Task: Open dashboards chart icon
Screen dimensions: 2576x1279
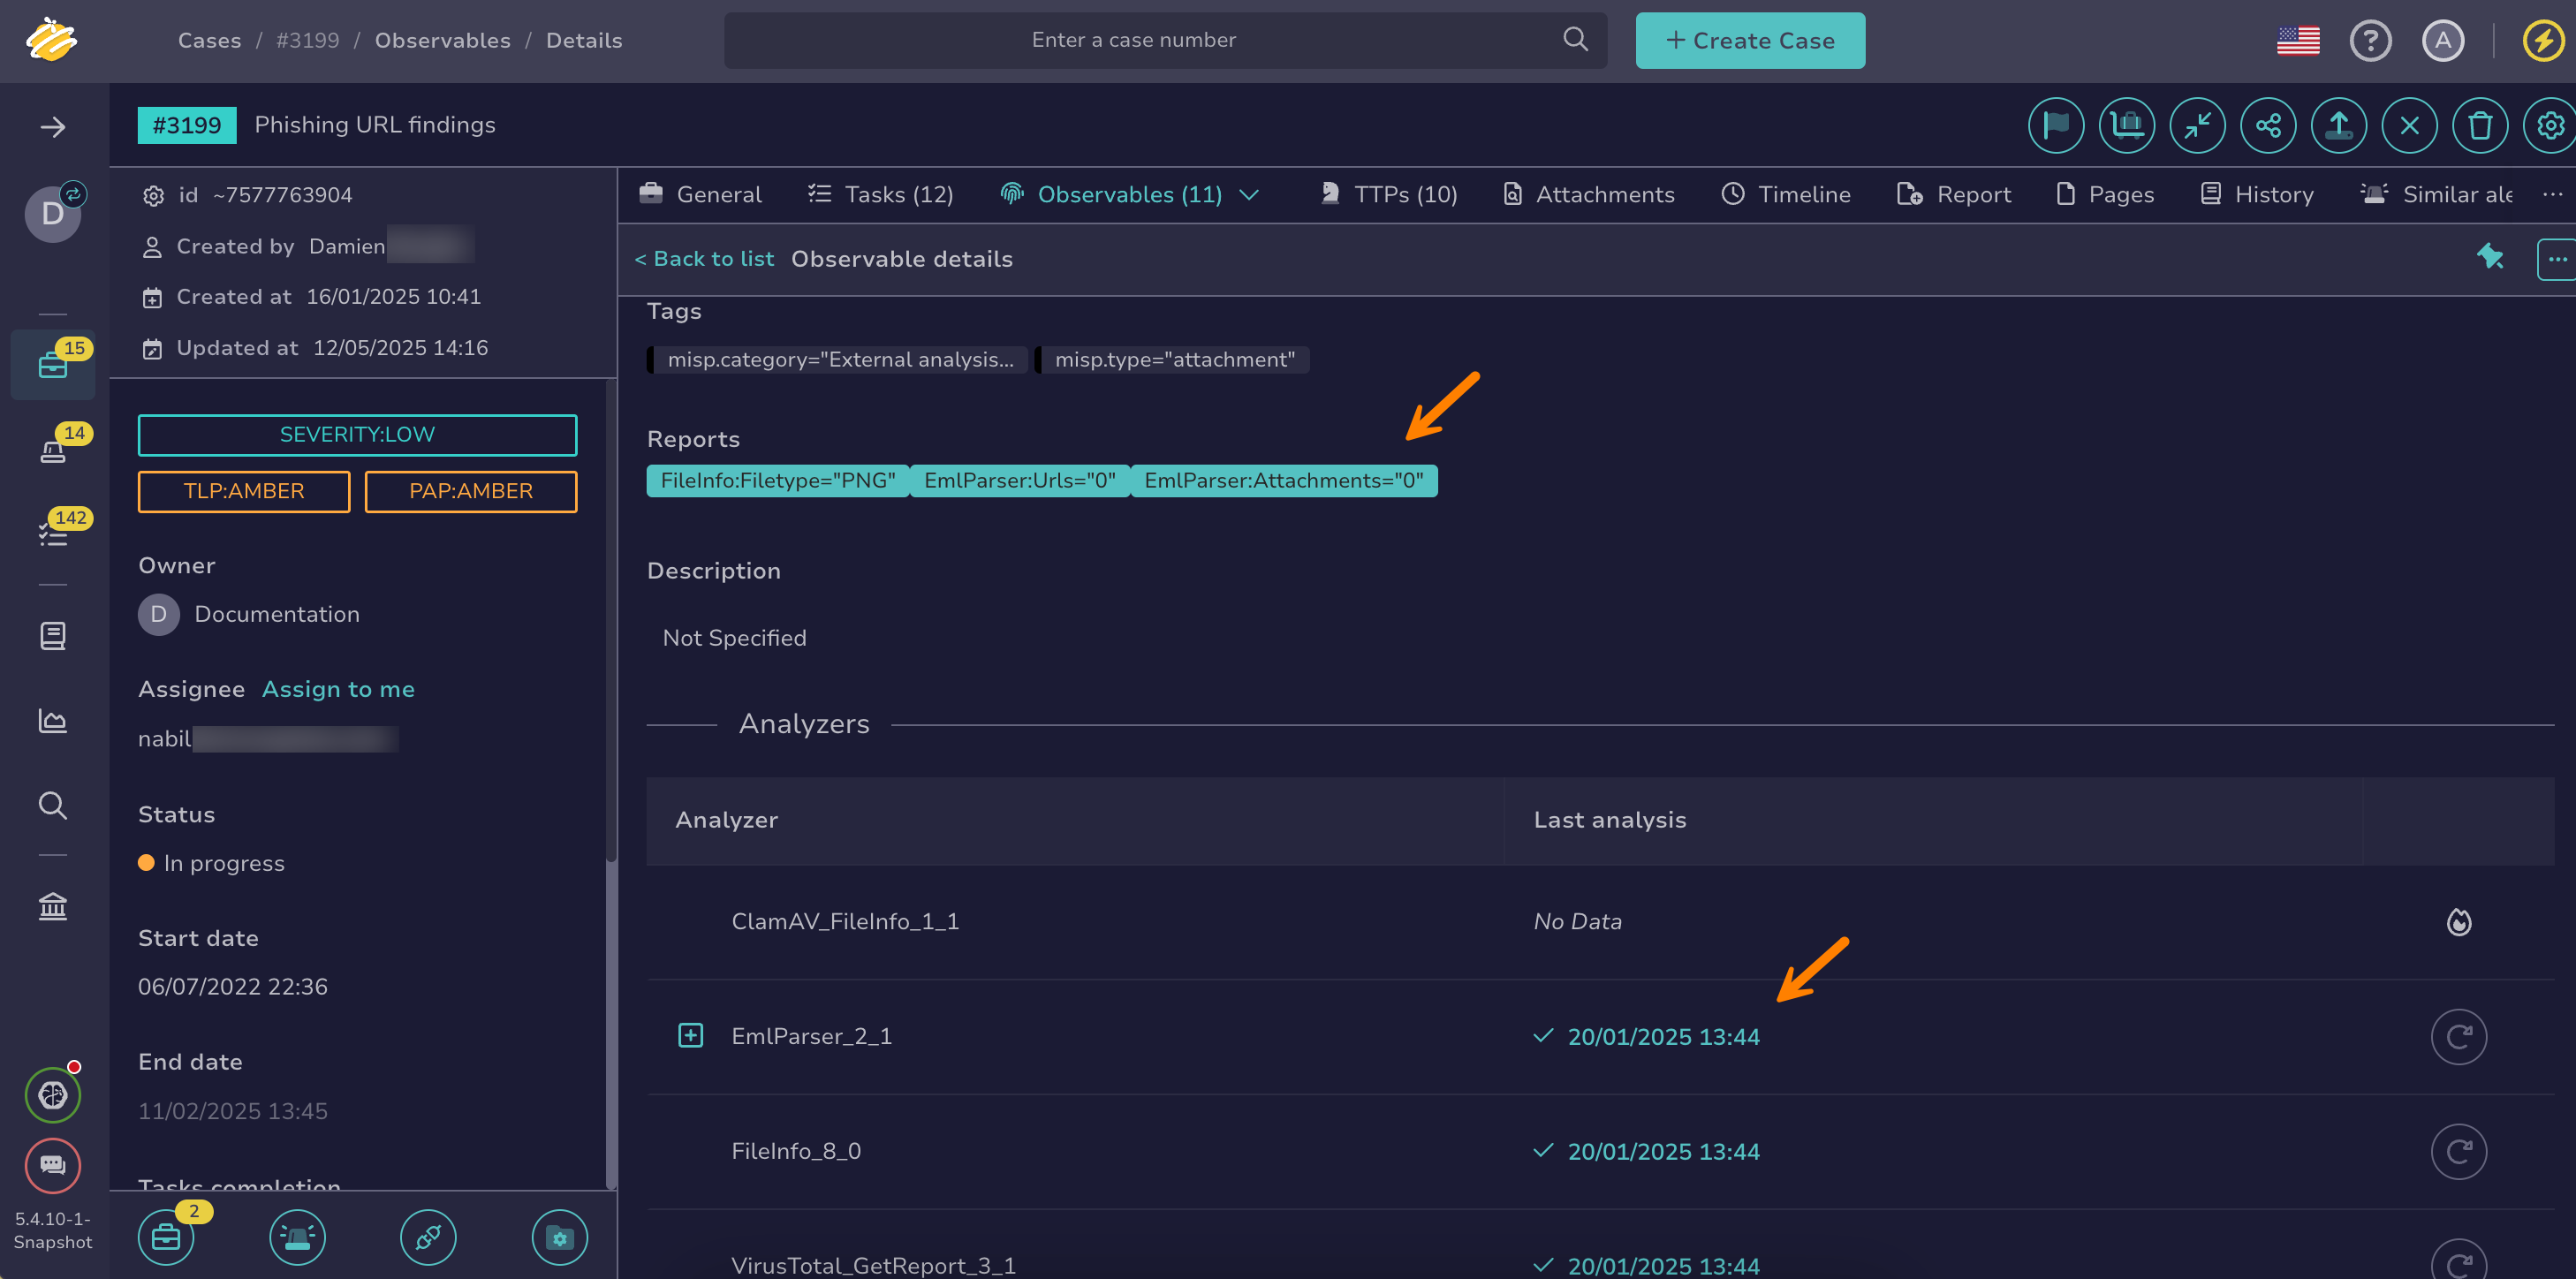Action: (x=53, y=721)
